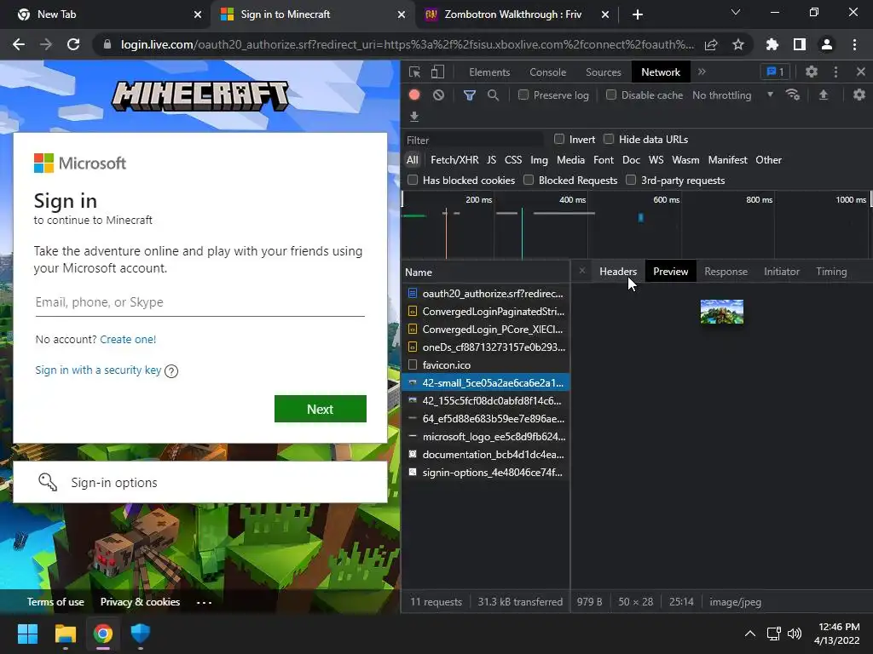Open Chrome three-dot menu
The width and height of the screenshot is (873, 654).
click(854, 44)
